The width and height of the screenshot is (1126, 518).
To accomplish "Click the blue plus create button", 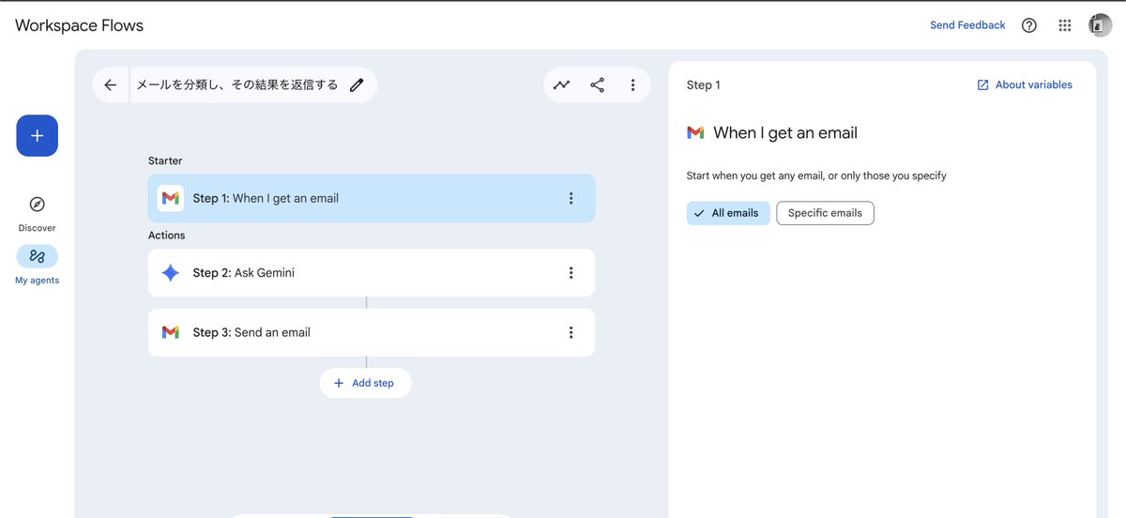I will (x=38, y=135).
